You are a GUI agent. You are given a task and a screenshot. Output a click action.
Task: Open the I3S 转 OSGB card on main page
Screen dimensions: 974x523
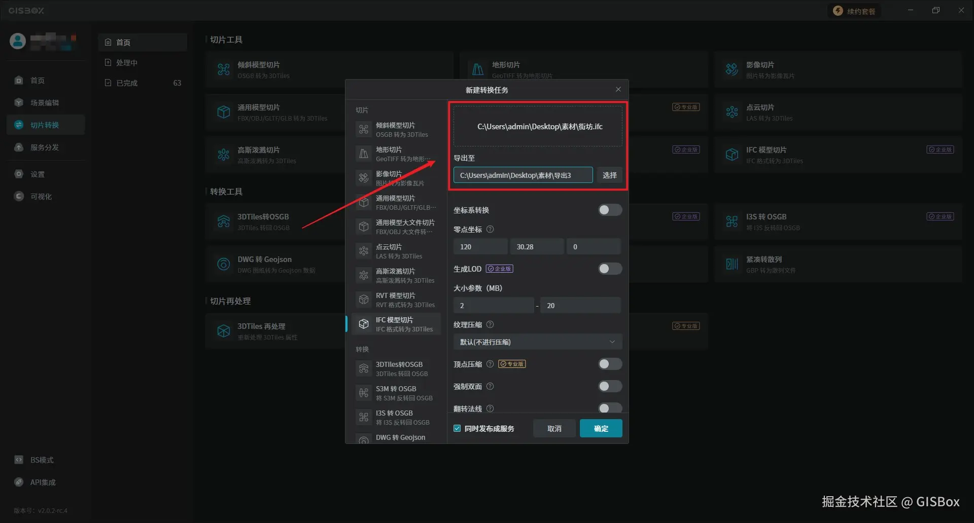pos(838,221)
